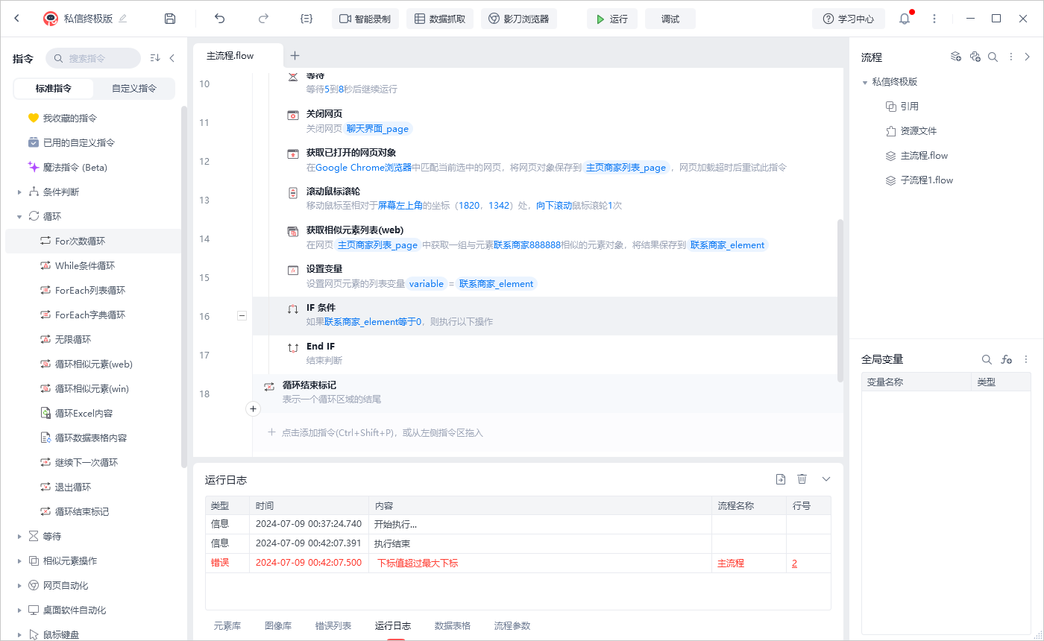Click the pencil icon to edit the app name
The image size is (1044, 641).
pyautogui.click(x=123, y=19)
